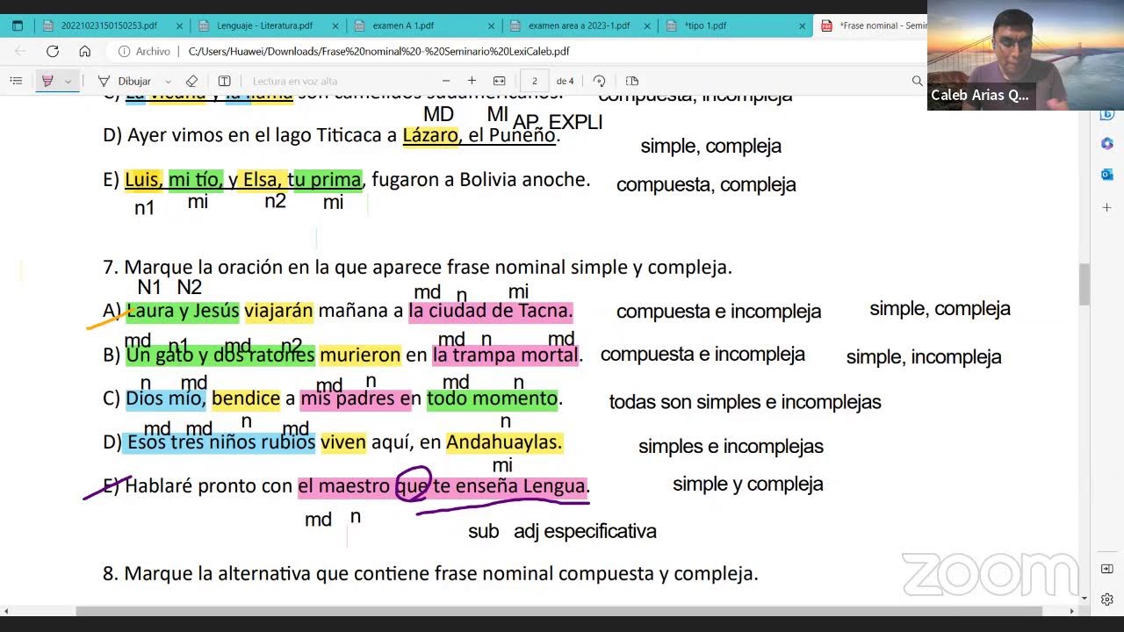
Task: Close the Lenguaje - Literatura.pdf tab
Action: point(335,25)
